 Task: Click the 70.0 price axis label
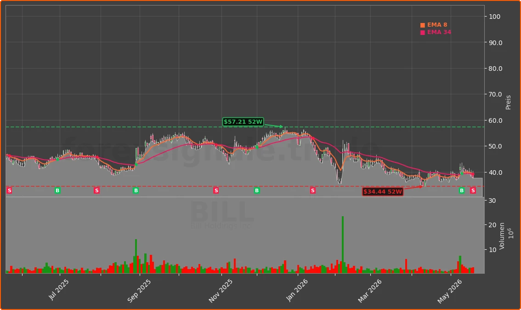click(x=495, y=94)
